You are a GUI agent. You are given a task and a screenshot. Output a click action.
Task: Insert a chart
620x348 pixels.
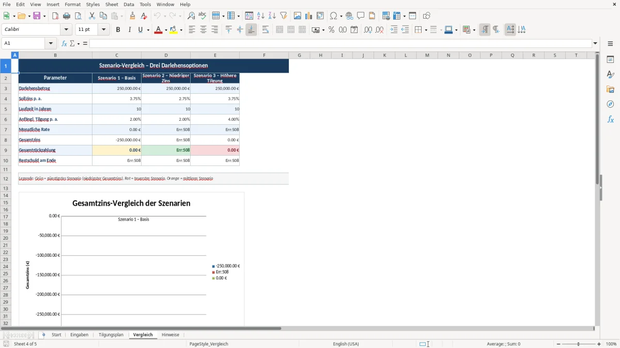[309, 16]
